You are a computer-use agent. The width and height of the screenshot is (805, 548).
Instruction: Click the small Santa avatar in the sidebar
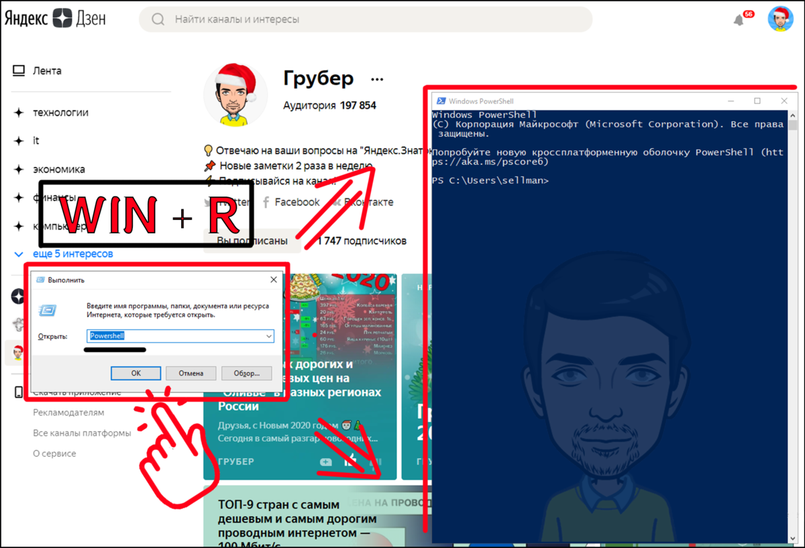(18, 353)
